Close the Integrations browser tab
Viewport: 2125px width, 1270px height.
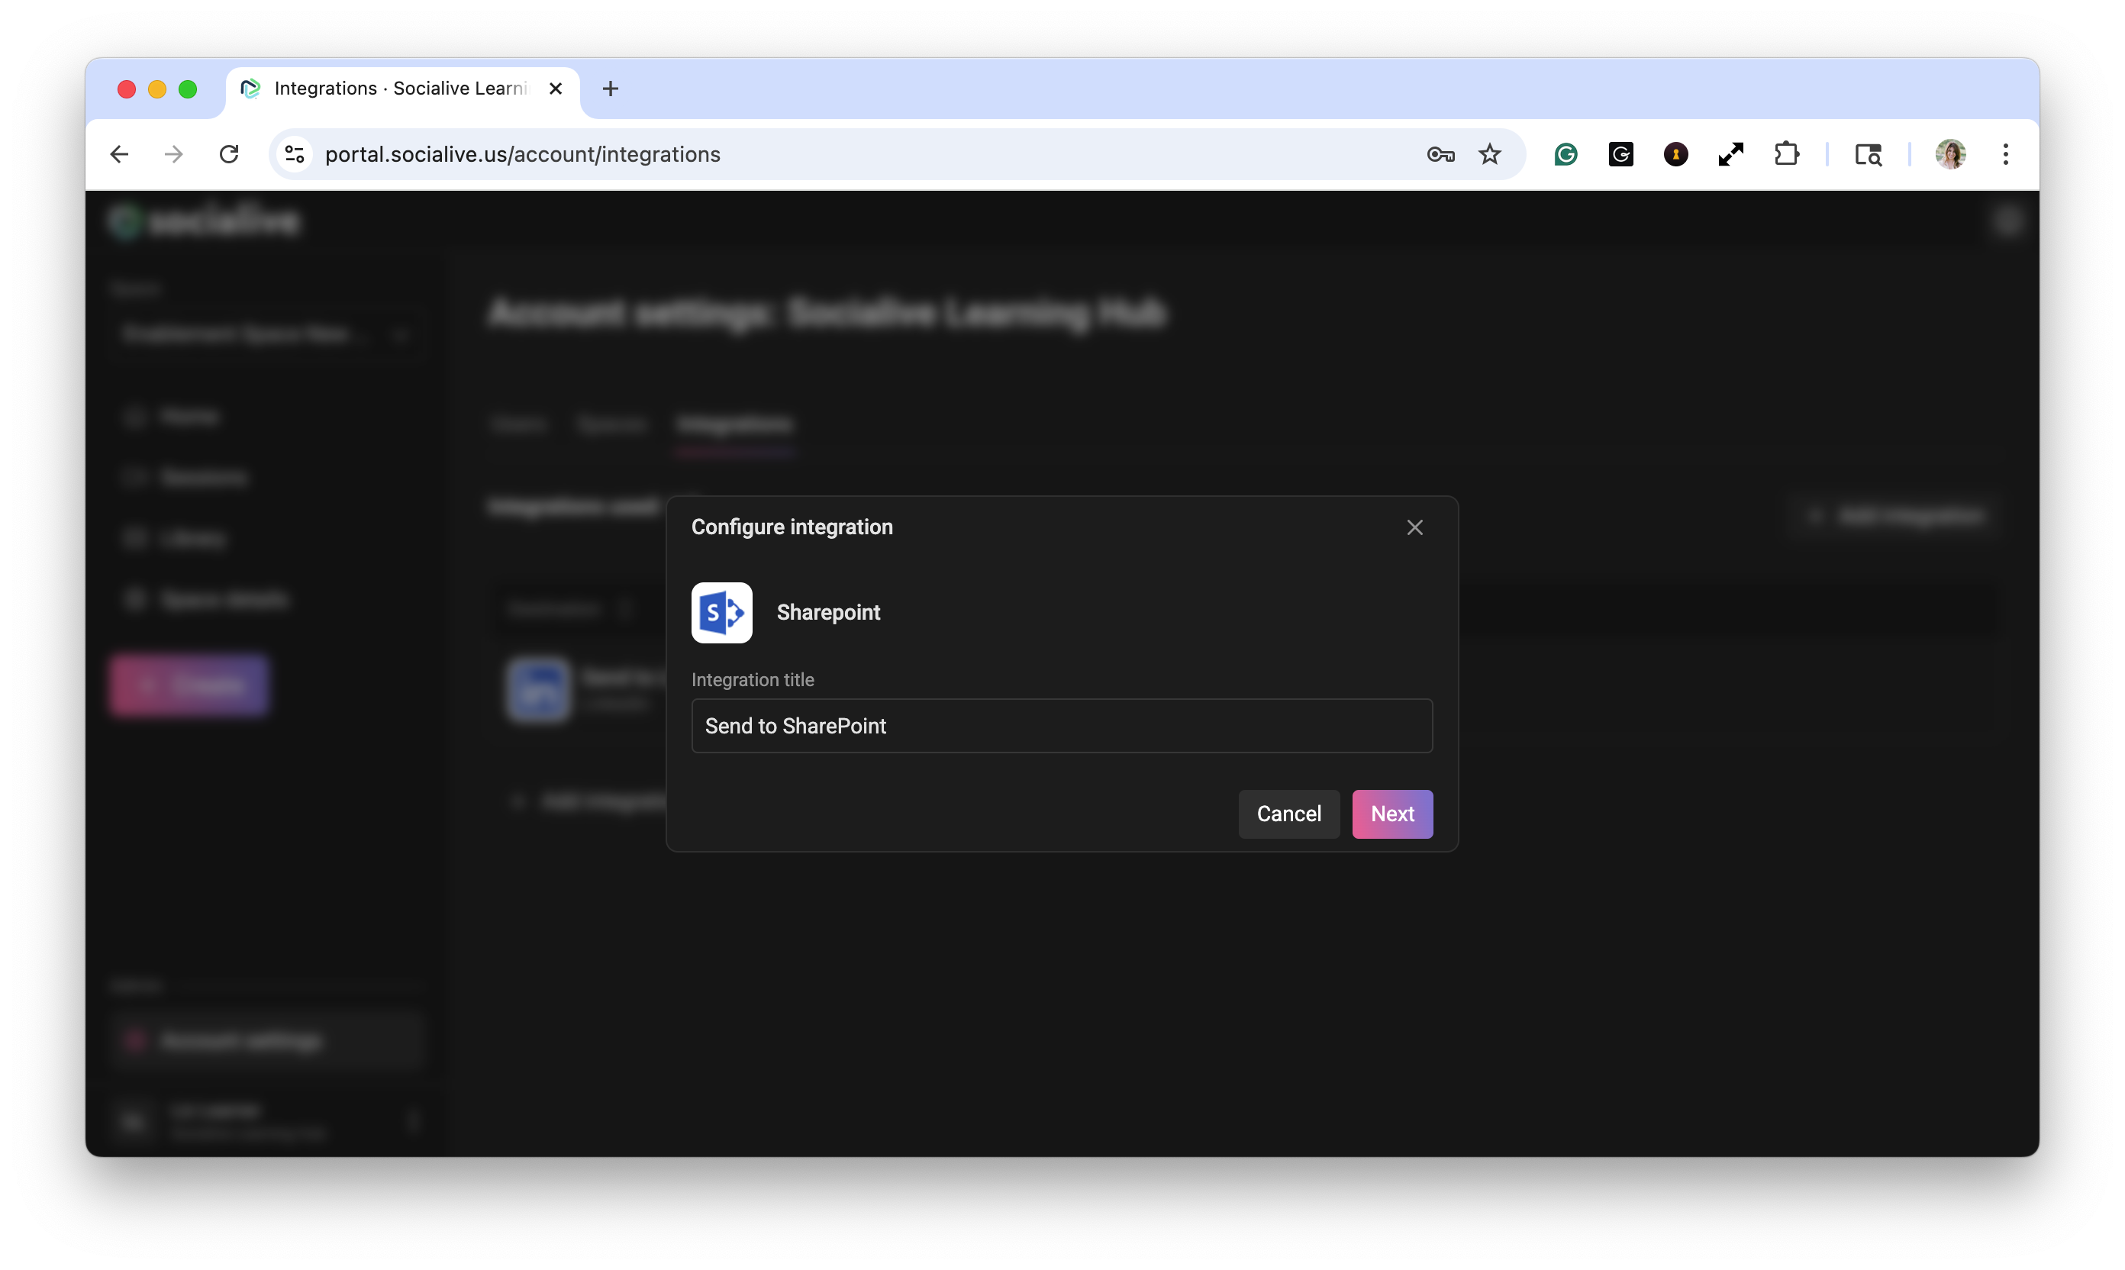coord(556,88)
